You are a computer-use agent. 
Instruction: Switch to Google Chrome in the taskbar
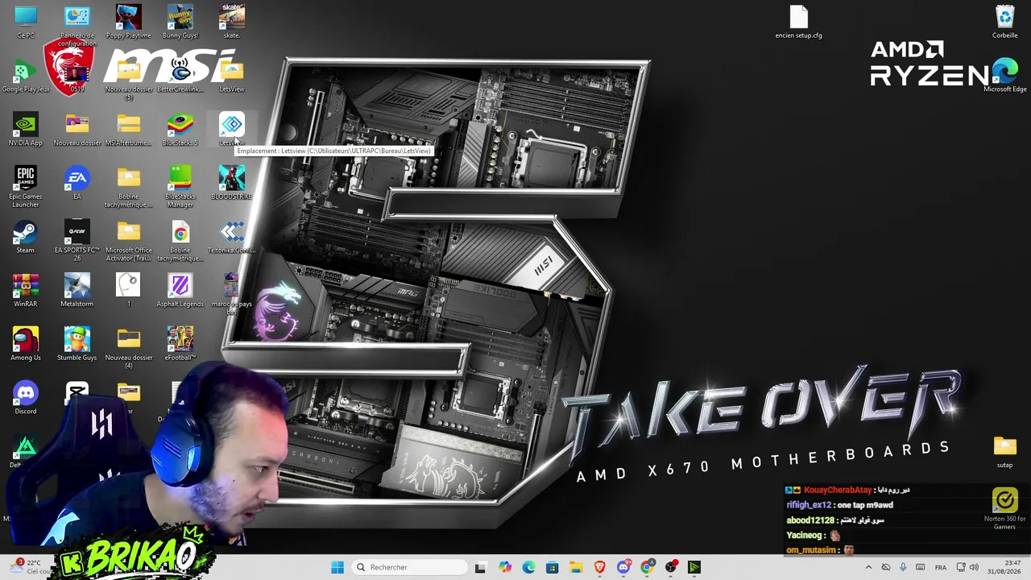click(648, 567)
